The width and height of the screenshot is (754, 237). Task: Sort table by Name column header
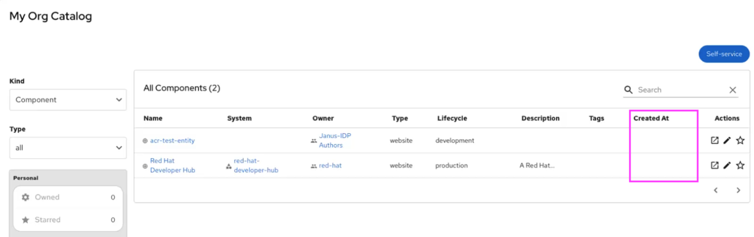coord(153,118)
